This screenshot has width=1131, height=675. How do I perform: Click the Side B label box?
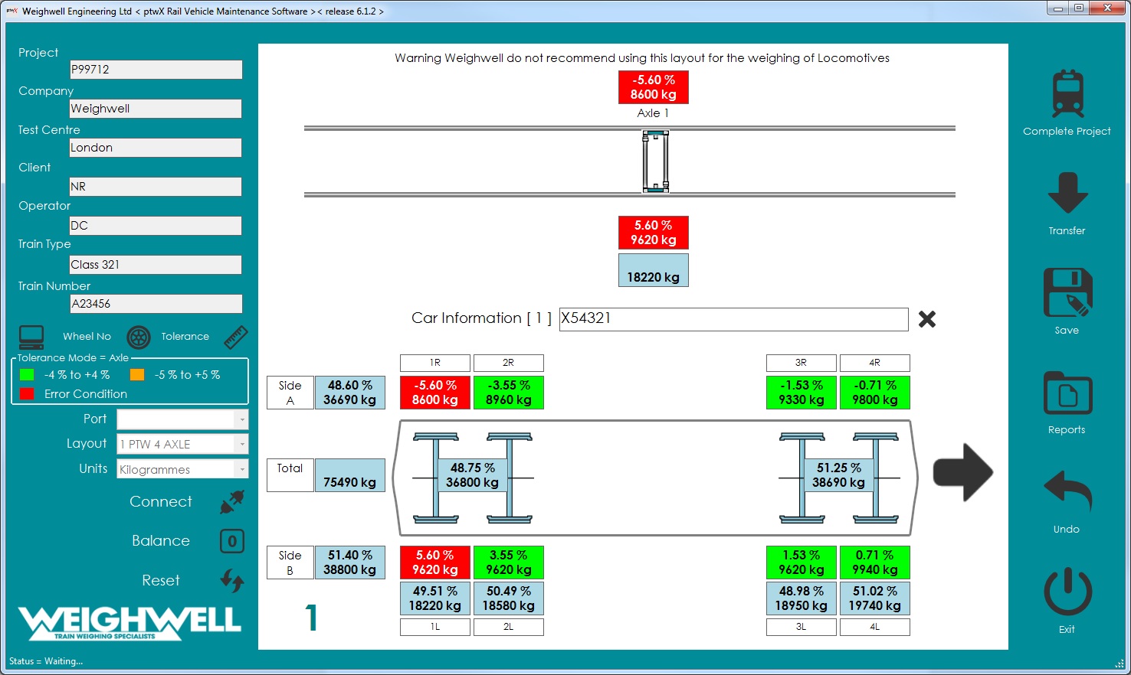point(290,562)
